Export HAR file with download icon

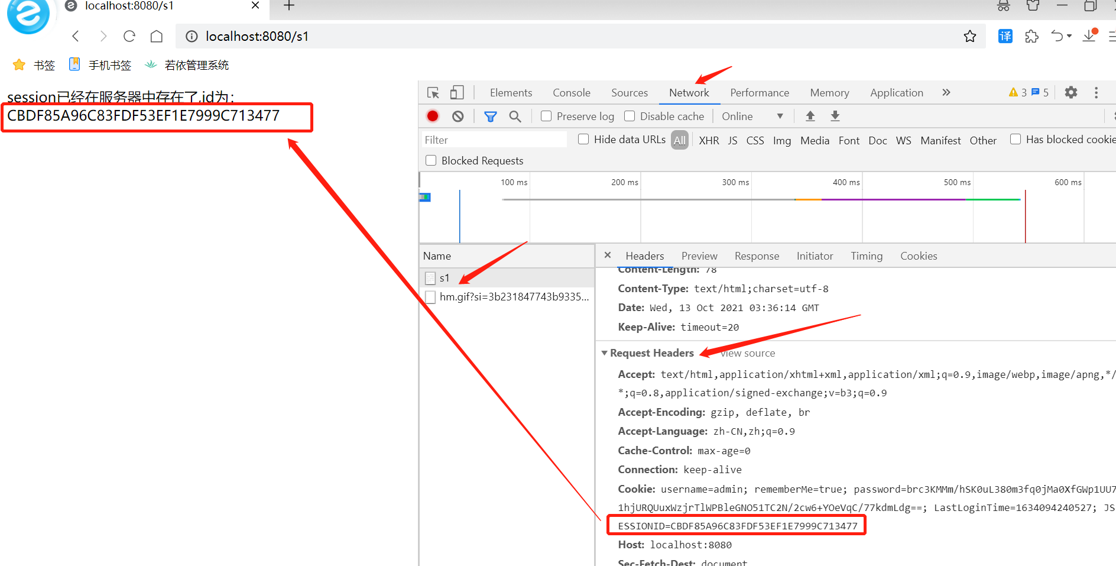[x=835, y=117]
